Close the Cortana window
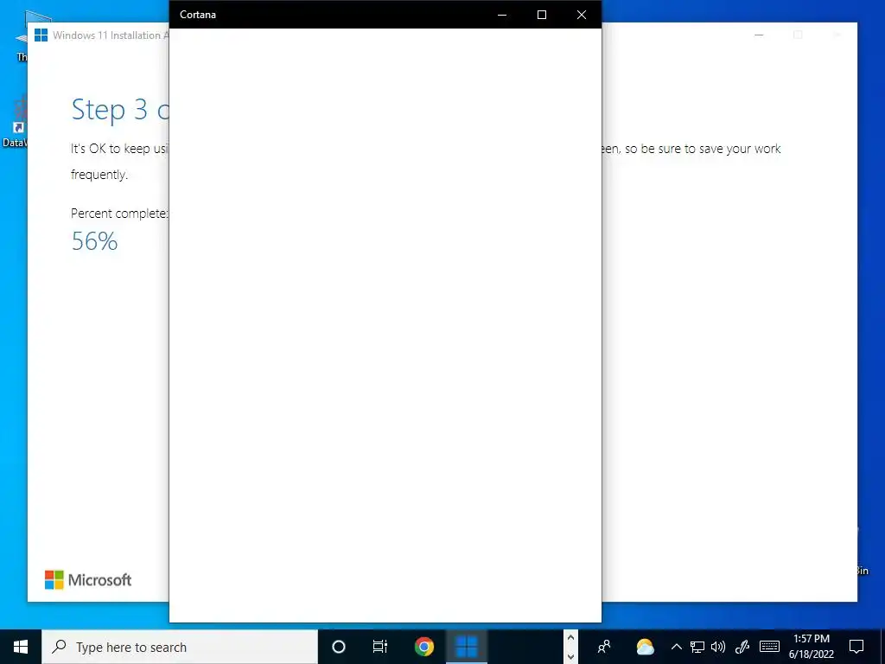Viewport: 885px width, 664px height. click(x=582, y=15)
